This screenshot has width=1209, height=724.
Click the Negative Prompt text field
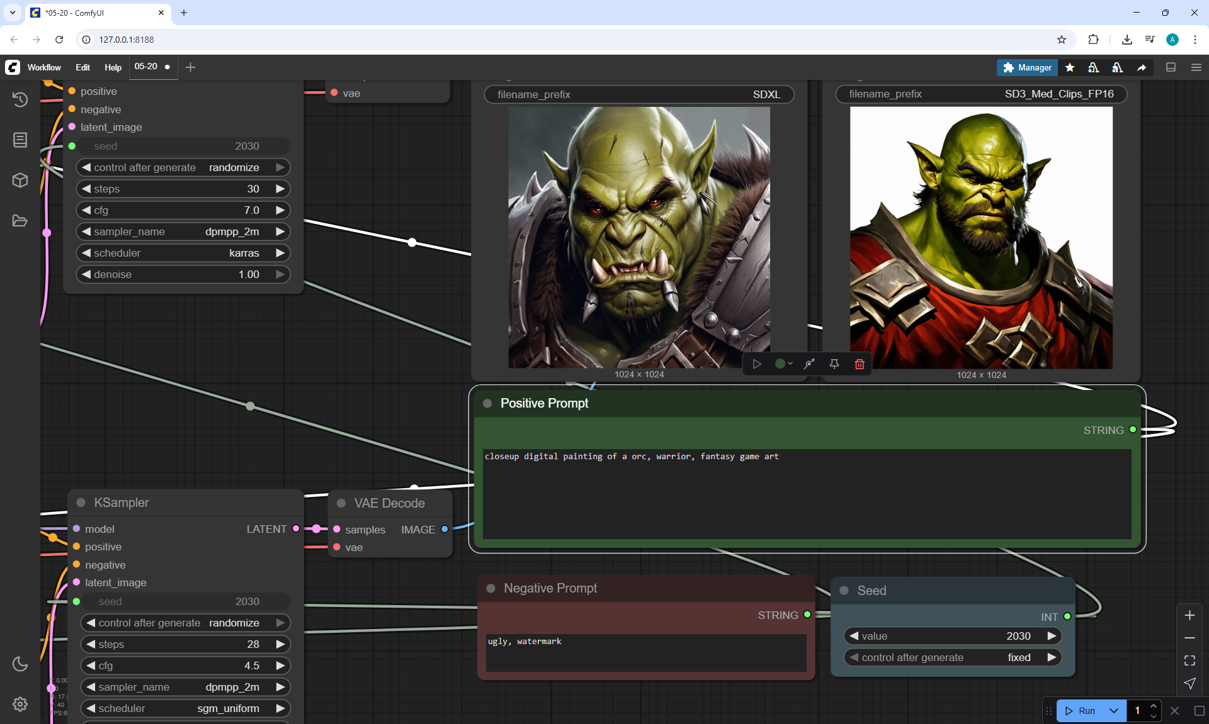pyautogui.click(x=645, y=652)
